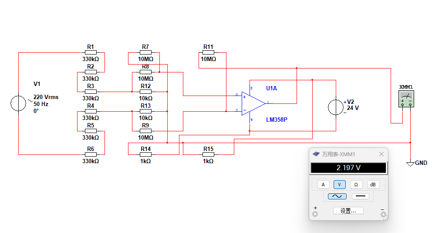Select resistor R3 symbol
Image resolution: width=432 pixels, height=233 pixels.
91,92
